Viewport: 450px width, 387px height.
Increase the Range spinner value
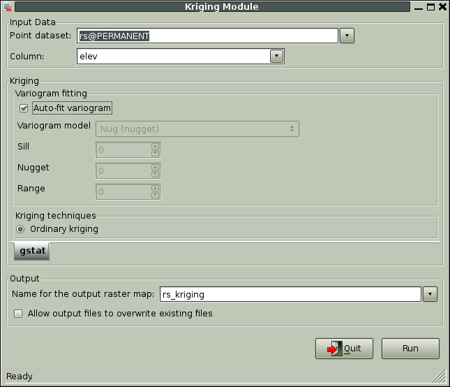pos(155,188)
